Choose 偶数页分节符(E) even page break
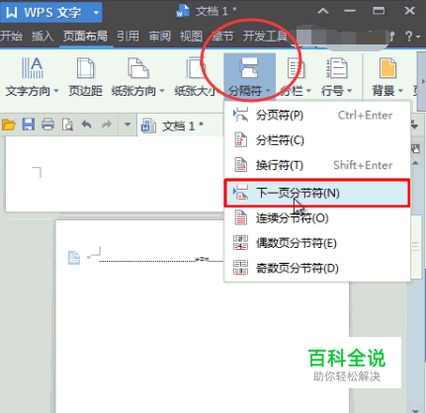Viewport: 426px width, 413px height. point(317,243)
